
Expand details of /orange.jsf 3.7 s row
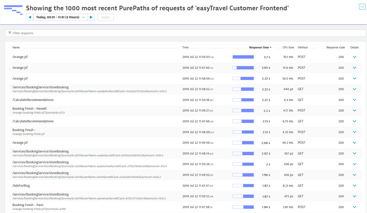[x=354, y=57]
